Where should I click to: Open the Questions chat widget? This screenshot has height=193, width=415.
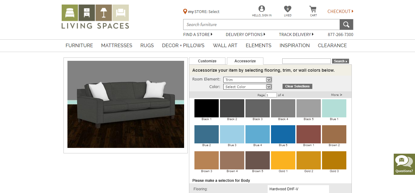pos(404,164)
